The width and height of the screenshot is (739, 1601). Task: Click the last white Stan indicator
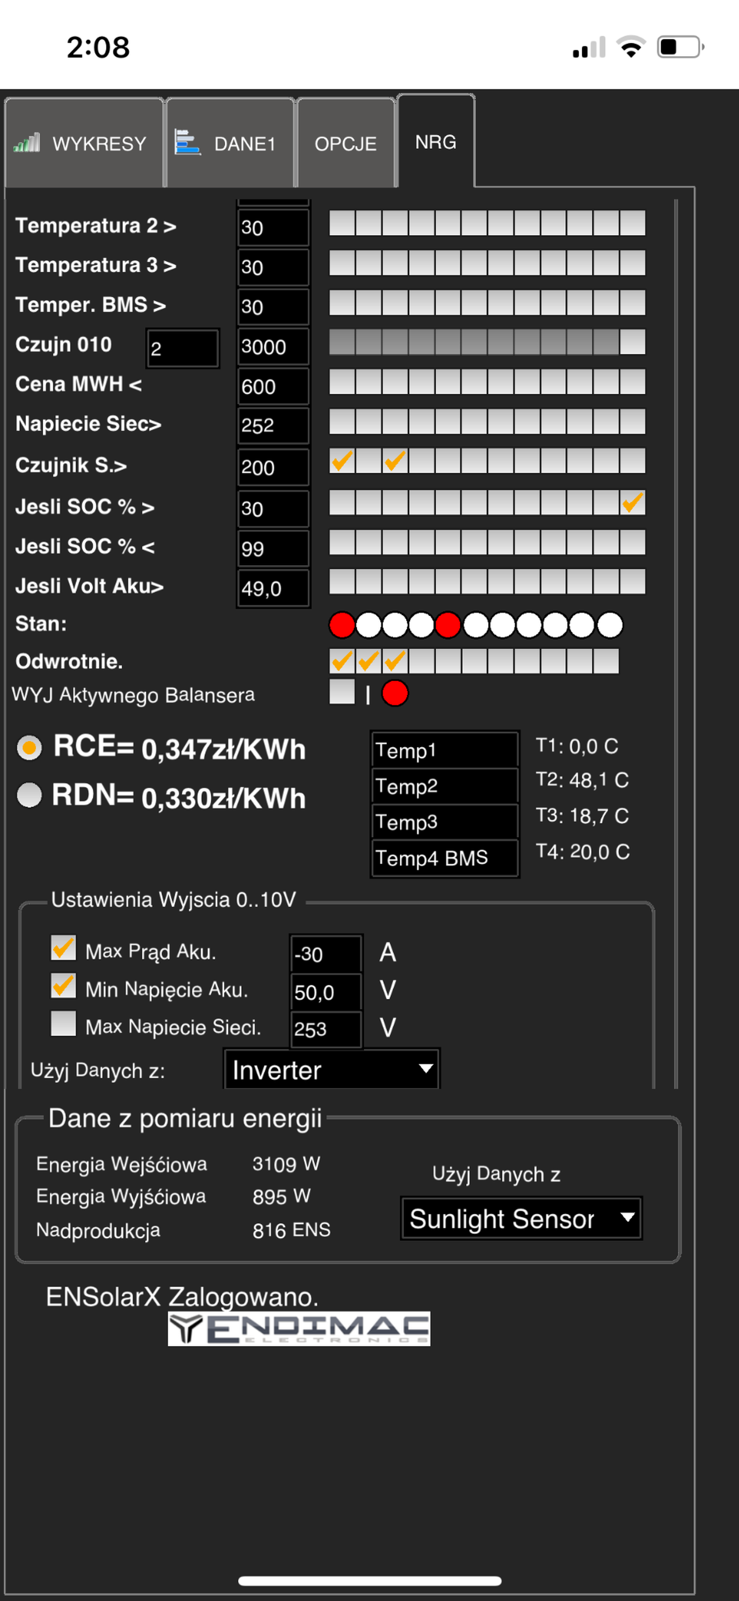tap(610, 625)
